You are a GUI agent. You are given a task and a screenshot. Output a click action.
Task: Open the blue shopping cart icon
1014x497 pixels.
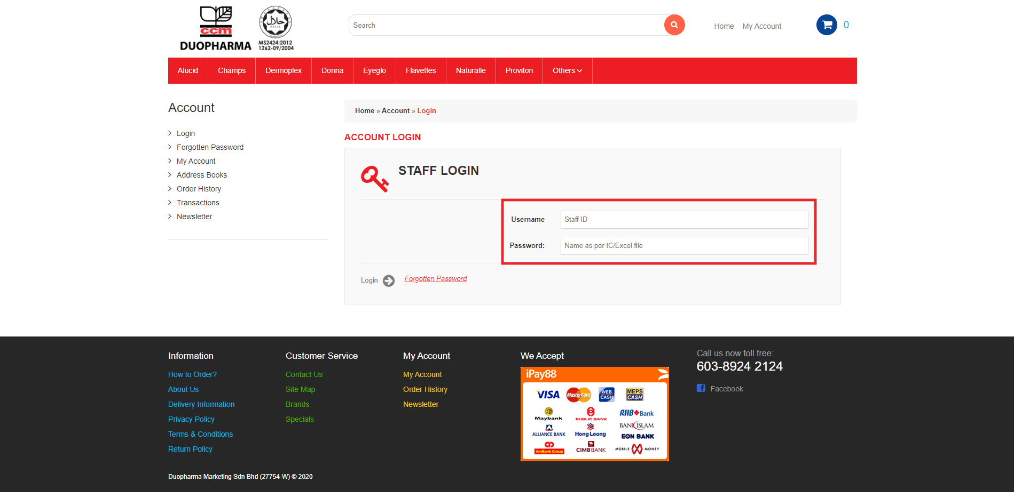[x=826, y=25]
